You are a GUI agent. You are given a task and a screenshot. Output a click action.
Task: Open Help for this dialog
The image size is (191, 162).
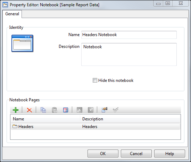click(169, 154)
